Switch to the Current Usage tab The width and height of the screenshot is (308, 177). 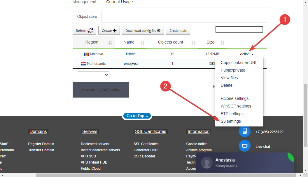click(119, 2)
